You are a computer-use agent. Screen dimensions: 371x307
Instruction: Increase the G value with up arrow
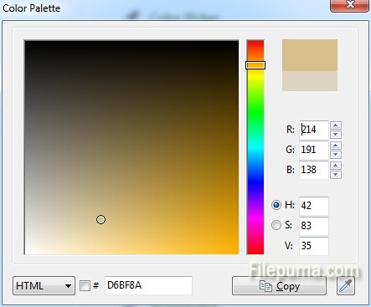(336, 146)
